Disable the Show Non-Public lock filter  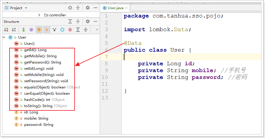pyautogui.click(x=47, y=30)
